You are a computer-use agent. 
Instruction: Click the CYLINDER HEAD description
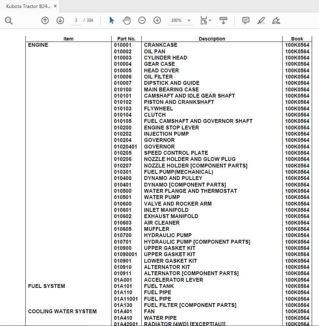click(166, 57)
